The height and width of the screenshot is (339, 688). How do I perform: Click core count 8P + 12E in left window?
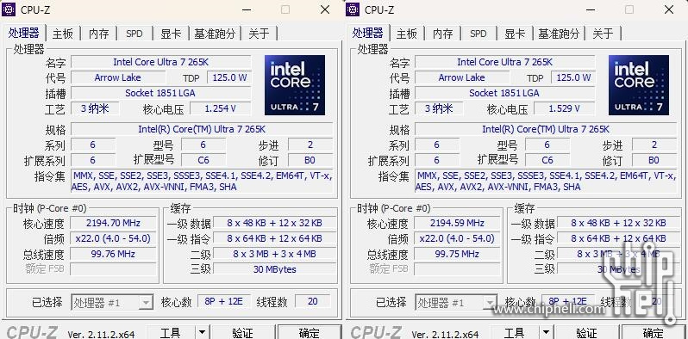(224, 301)
